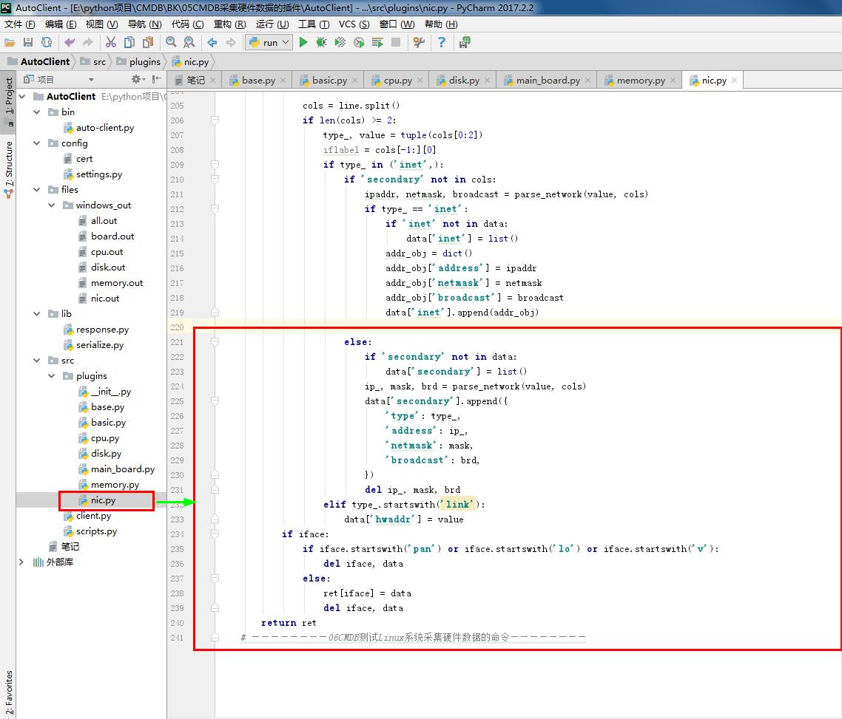Click the concurrency diagram run icon
Screen dimensions: 842x719
pos(377,42)
